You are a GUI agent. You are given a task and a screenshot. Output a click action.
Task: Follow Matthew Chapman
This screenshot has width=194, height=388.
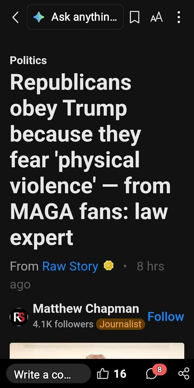click(166, 317)
